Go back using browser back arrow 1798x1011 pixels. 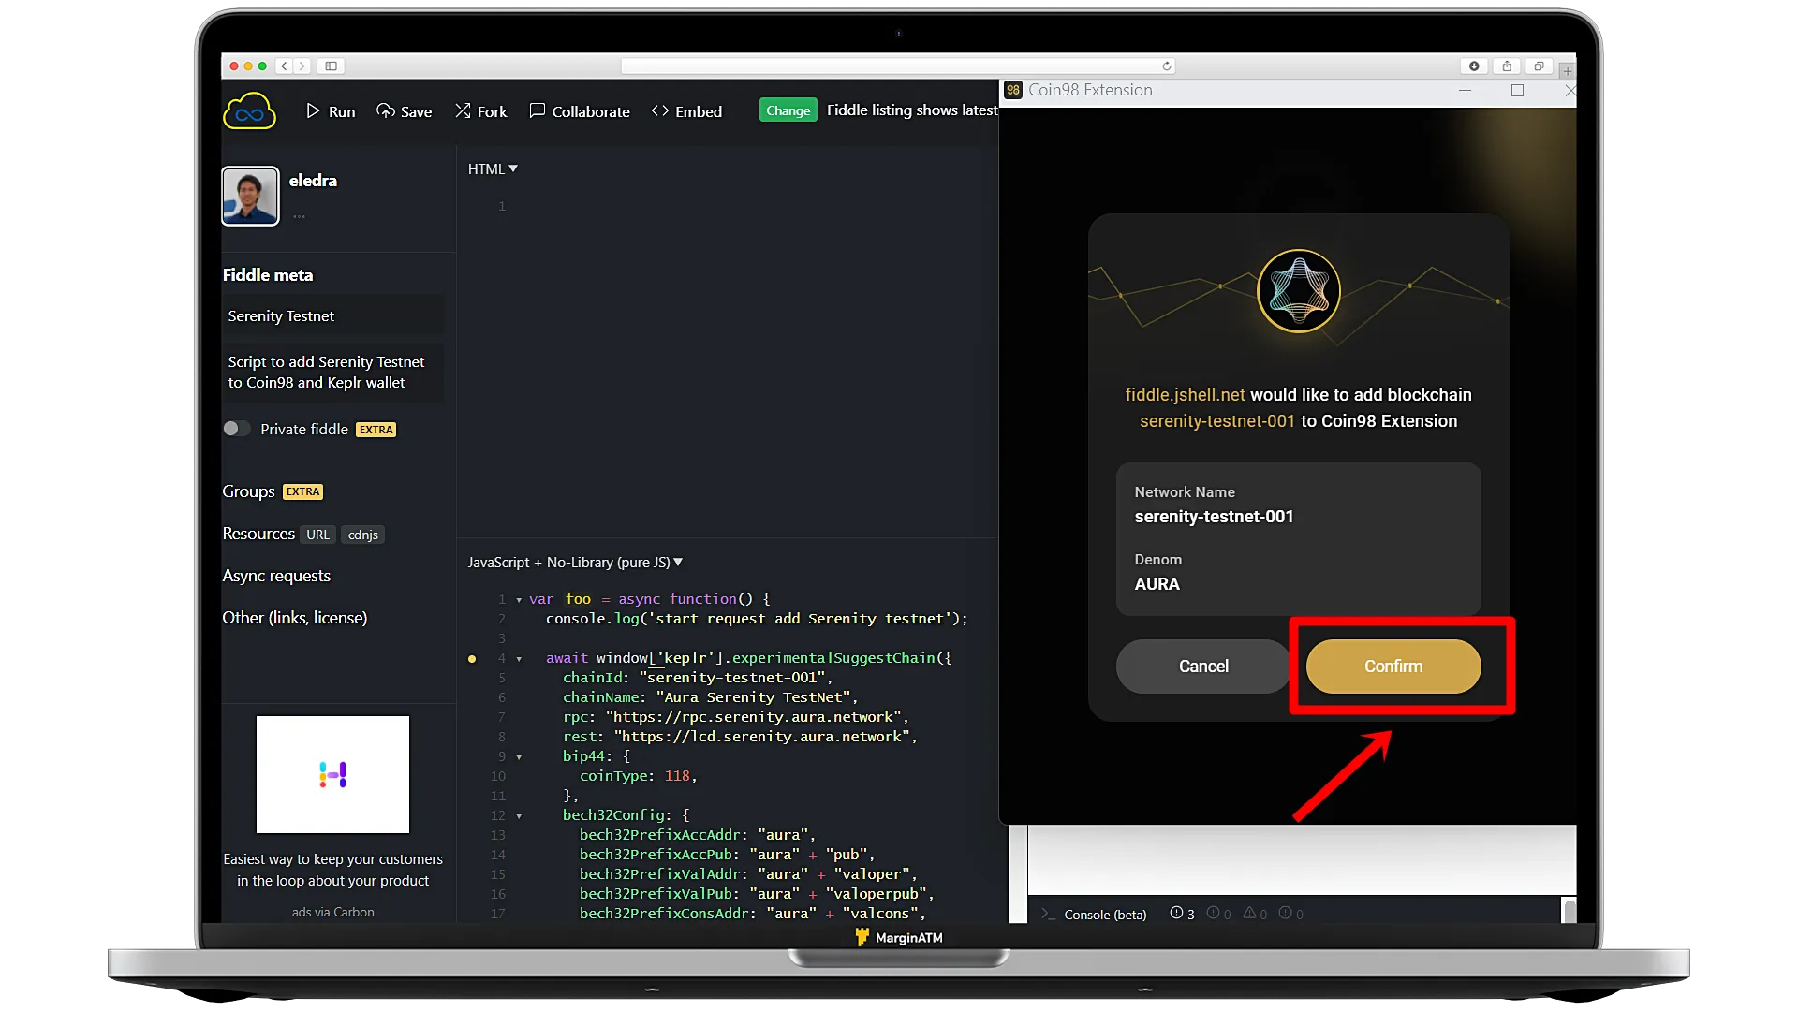(x=285, y=66)
